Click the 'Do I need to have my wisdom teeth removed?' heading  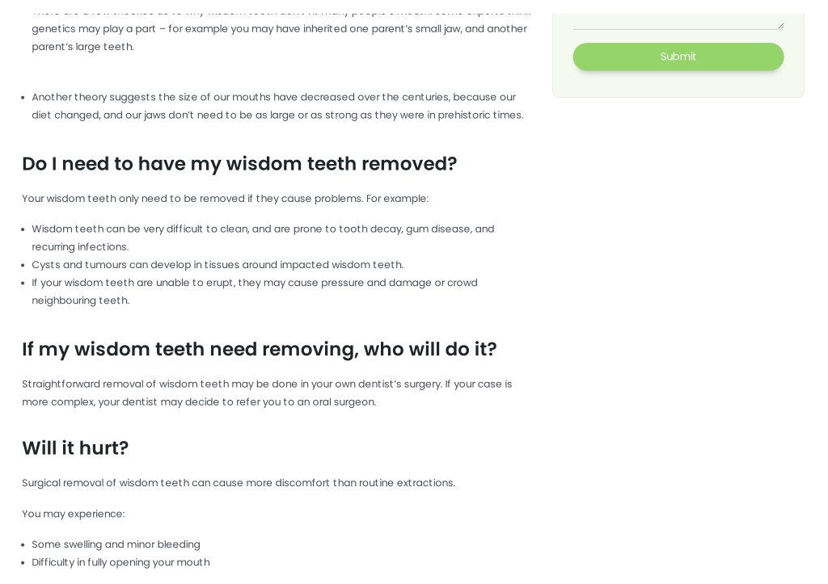[x=239, y=163]
